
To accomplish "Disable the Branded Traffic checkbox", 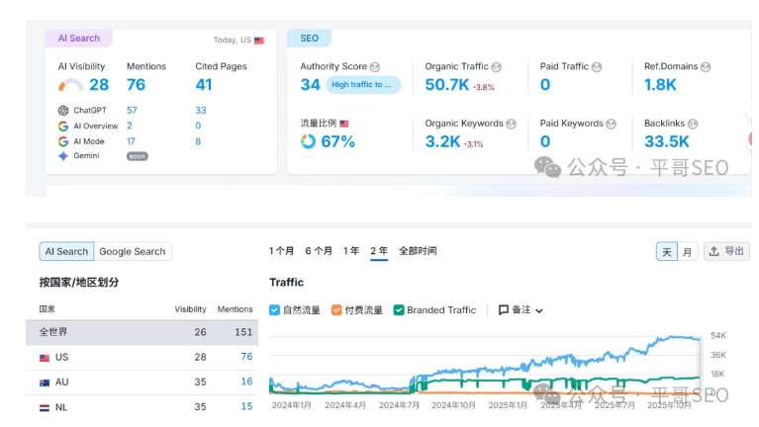I will [x=399, y=310].
